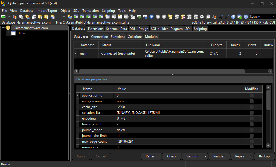Image resolution: width=276 pixels, height=167 pixels.
Task: Toggle Modified checkbox for journal_size_limit
Action: coord(252,136)
